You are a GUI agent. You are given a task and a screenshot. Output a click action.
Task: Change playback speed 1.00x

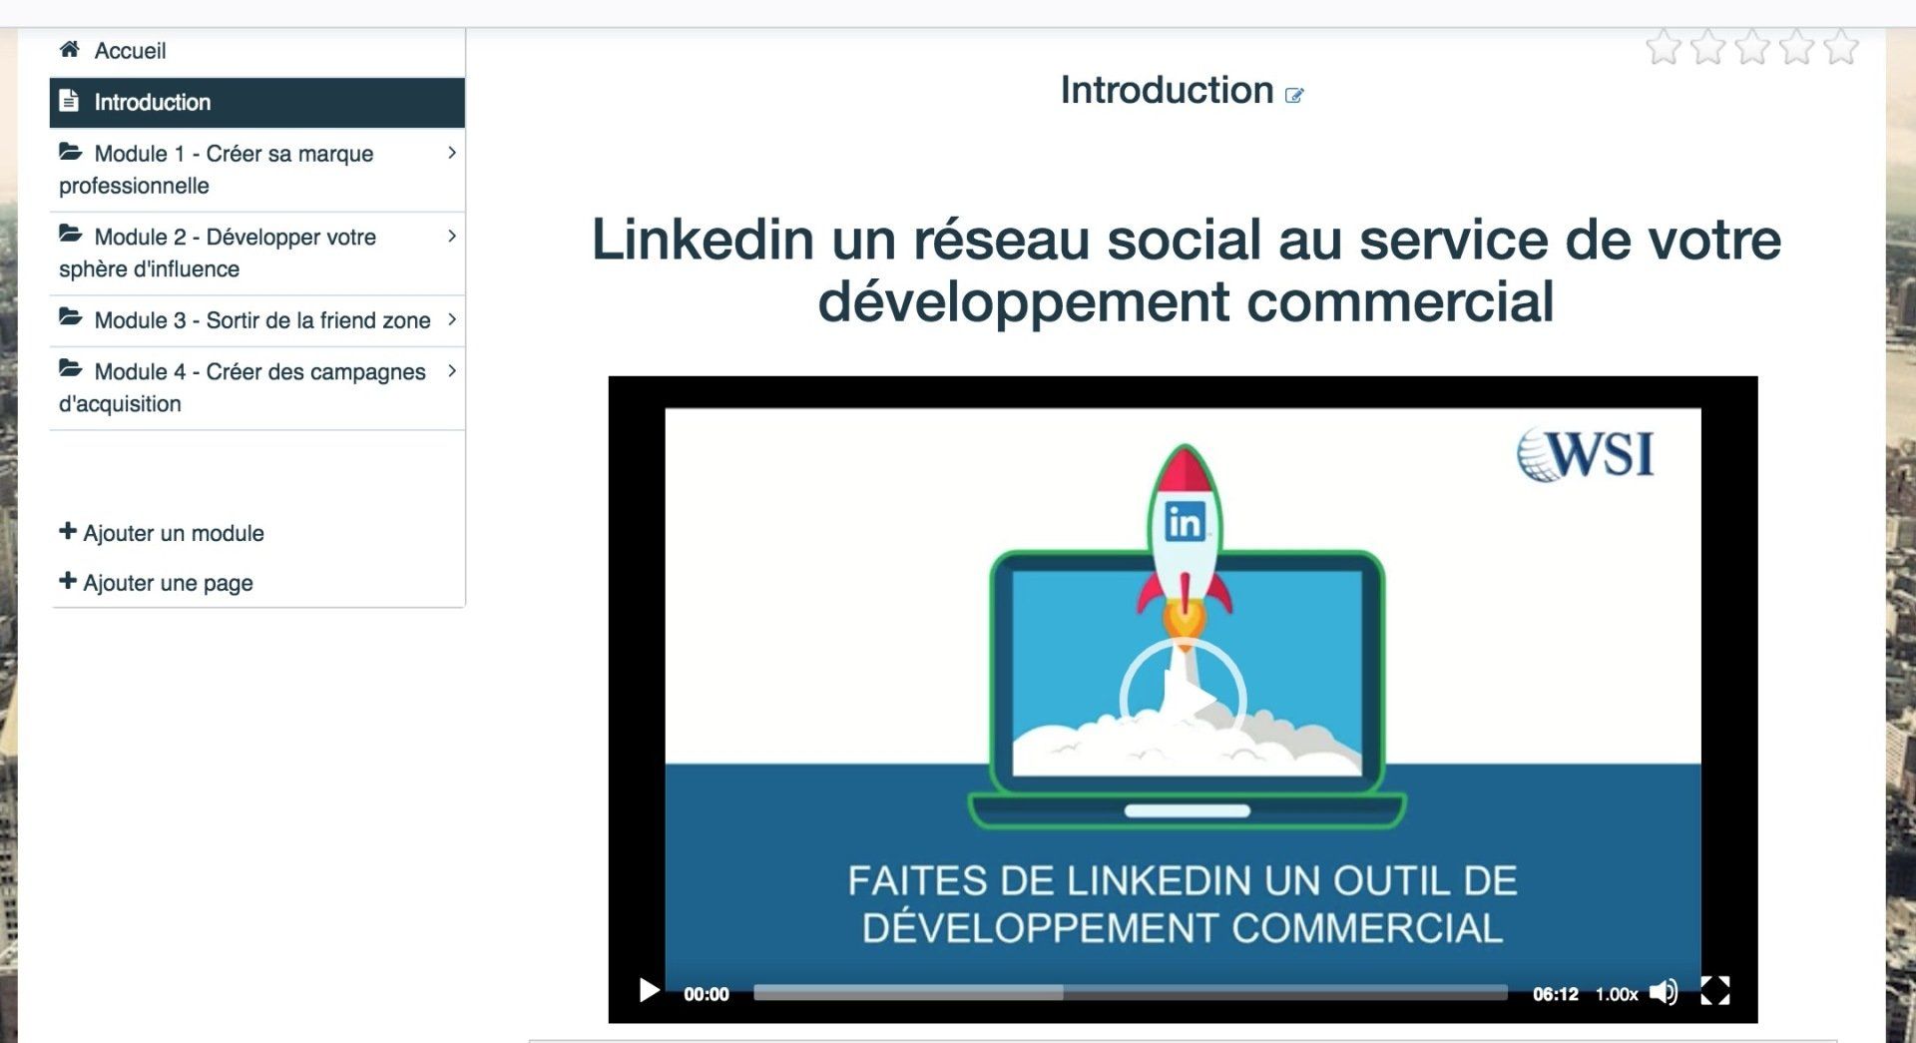click(x=1617, y=994)
